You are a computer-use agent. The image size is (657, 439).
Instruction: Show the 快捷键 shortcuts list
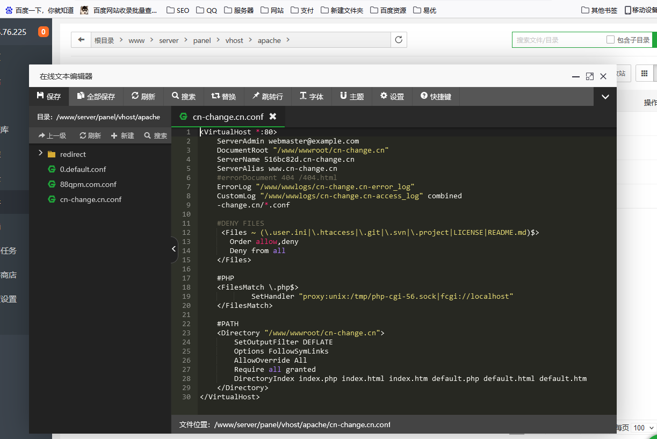coord(436,97)
